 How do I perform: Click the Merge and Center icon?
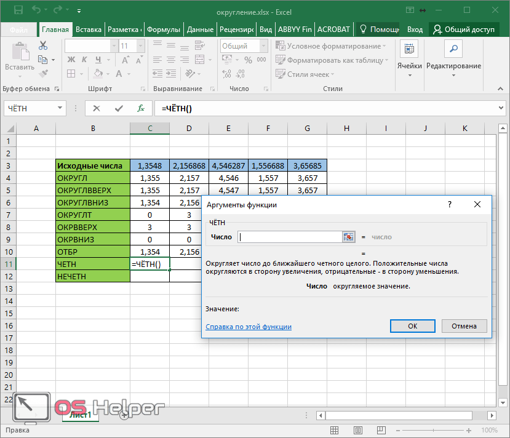click(x=200, y=60)
